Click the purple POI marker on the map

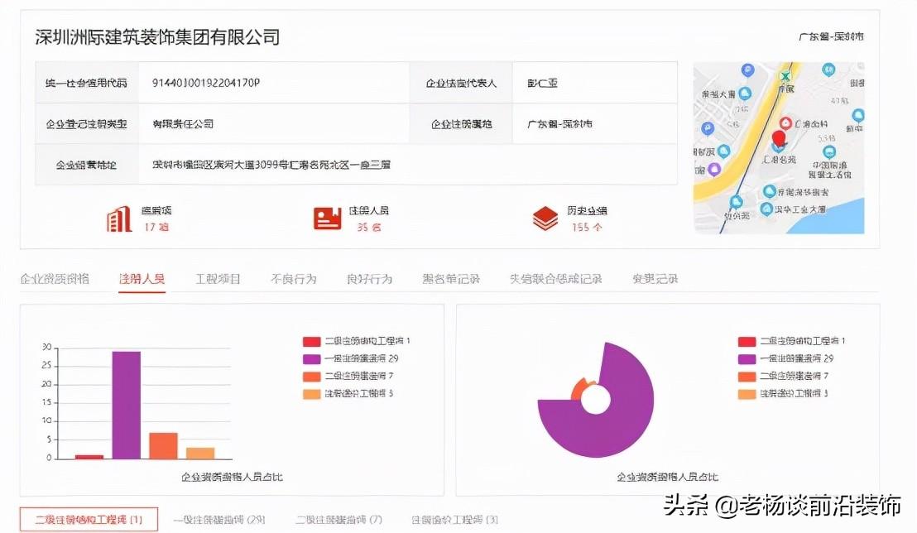click(713, 170)
